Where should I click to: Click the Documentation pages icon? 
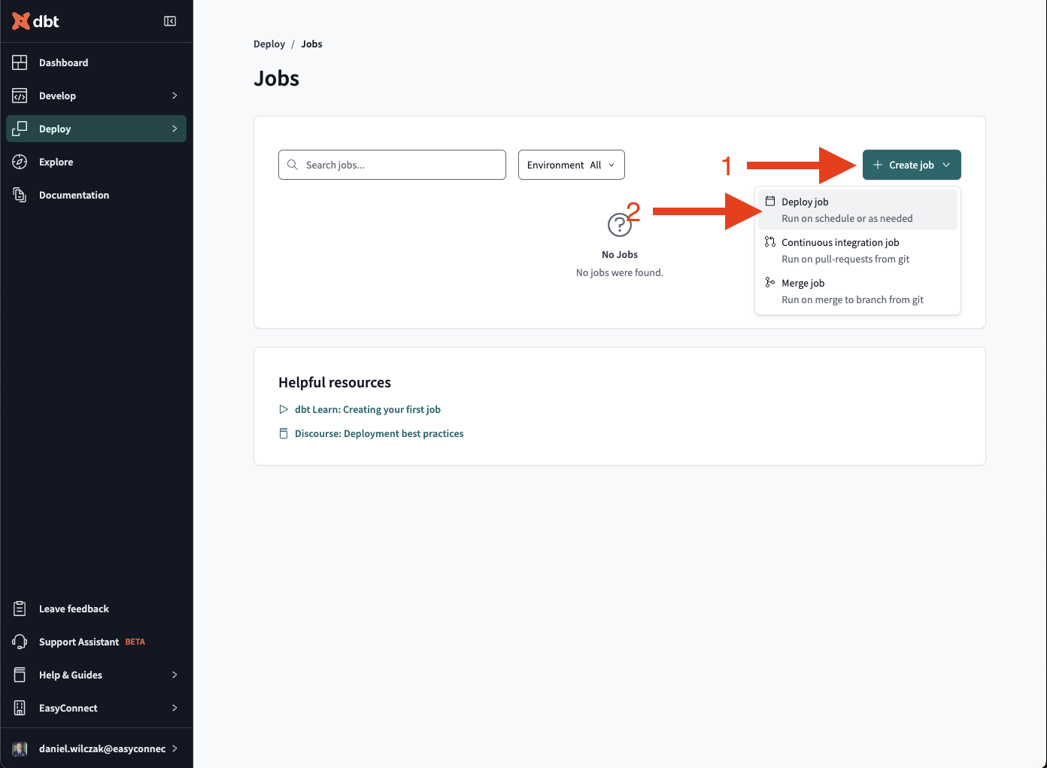pos(20,195)
